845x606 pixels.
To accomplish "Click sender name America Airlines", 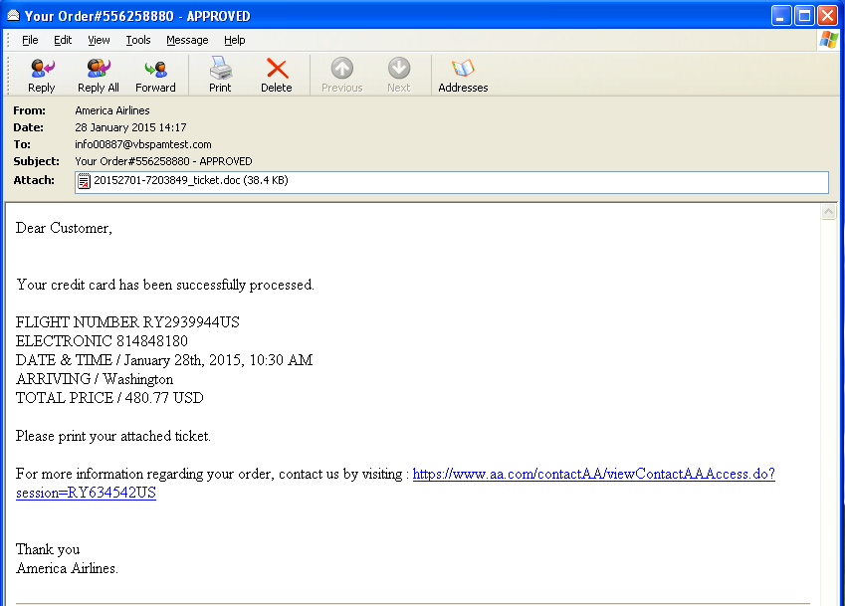I will click(x=112, y=110).
